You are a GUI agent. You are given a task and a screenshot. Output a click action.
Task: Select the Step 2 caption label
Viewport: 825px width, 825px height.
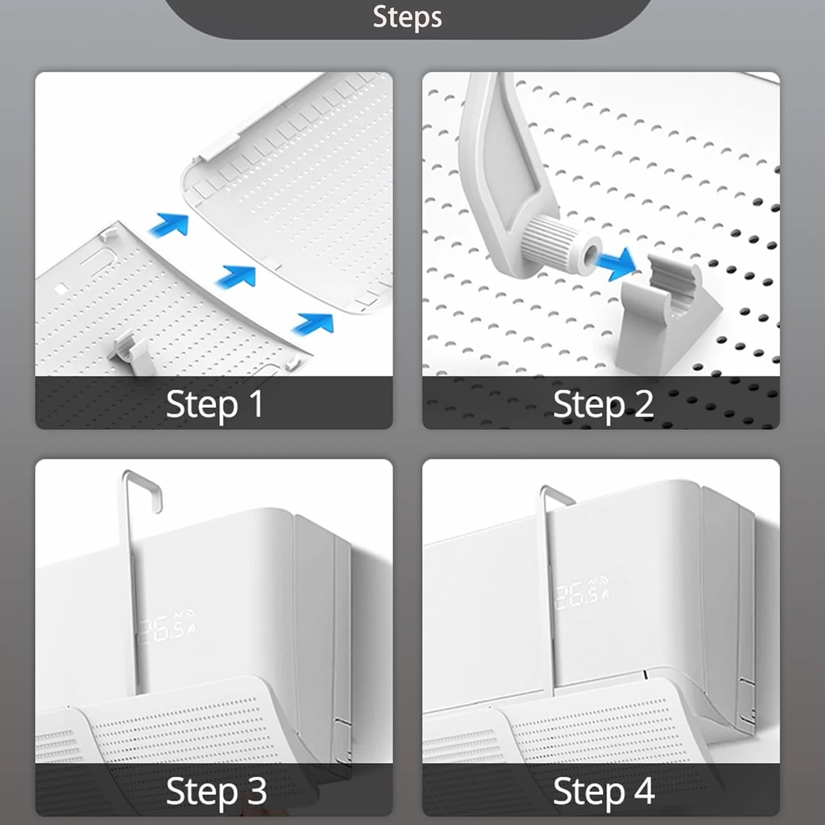[x=603, y=404]
